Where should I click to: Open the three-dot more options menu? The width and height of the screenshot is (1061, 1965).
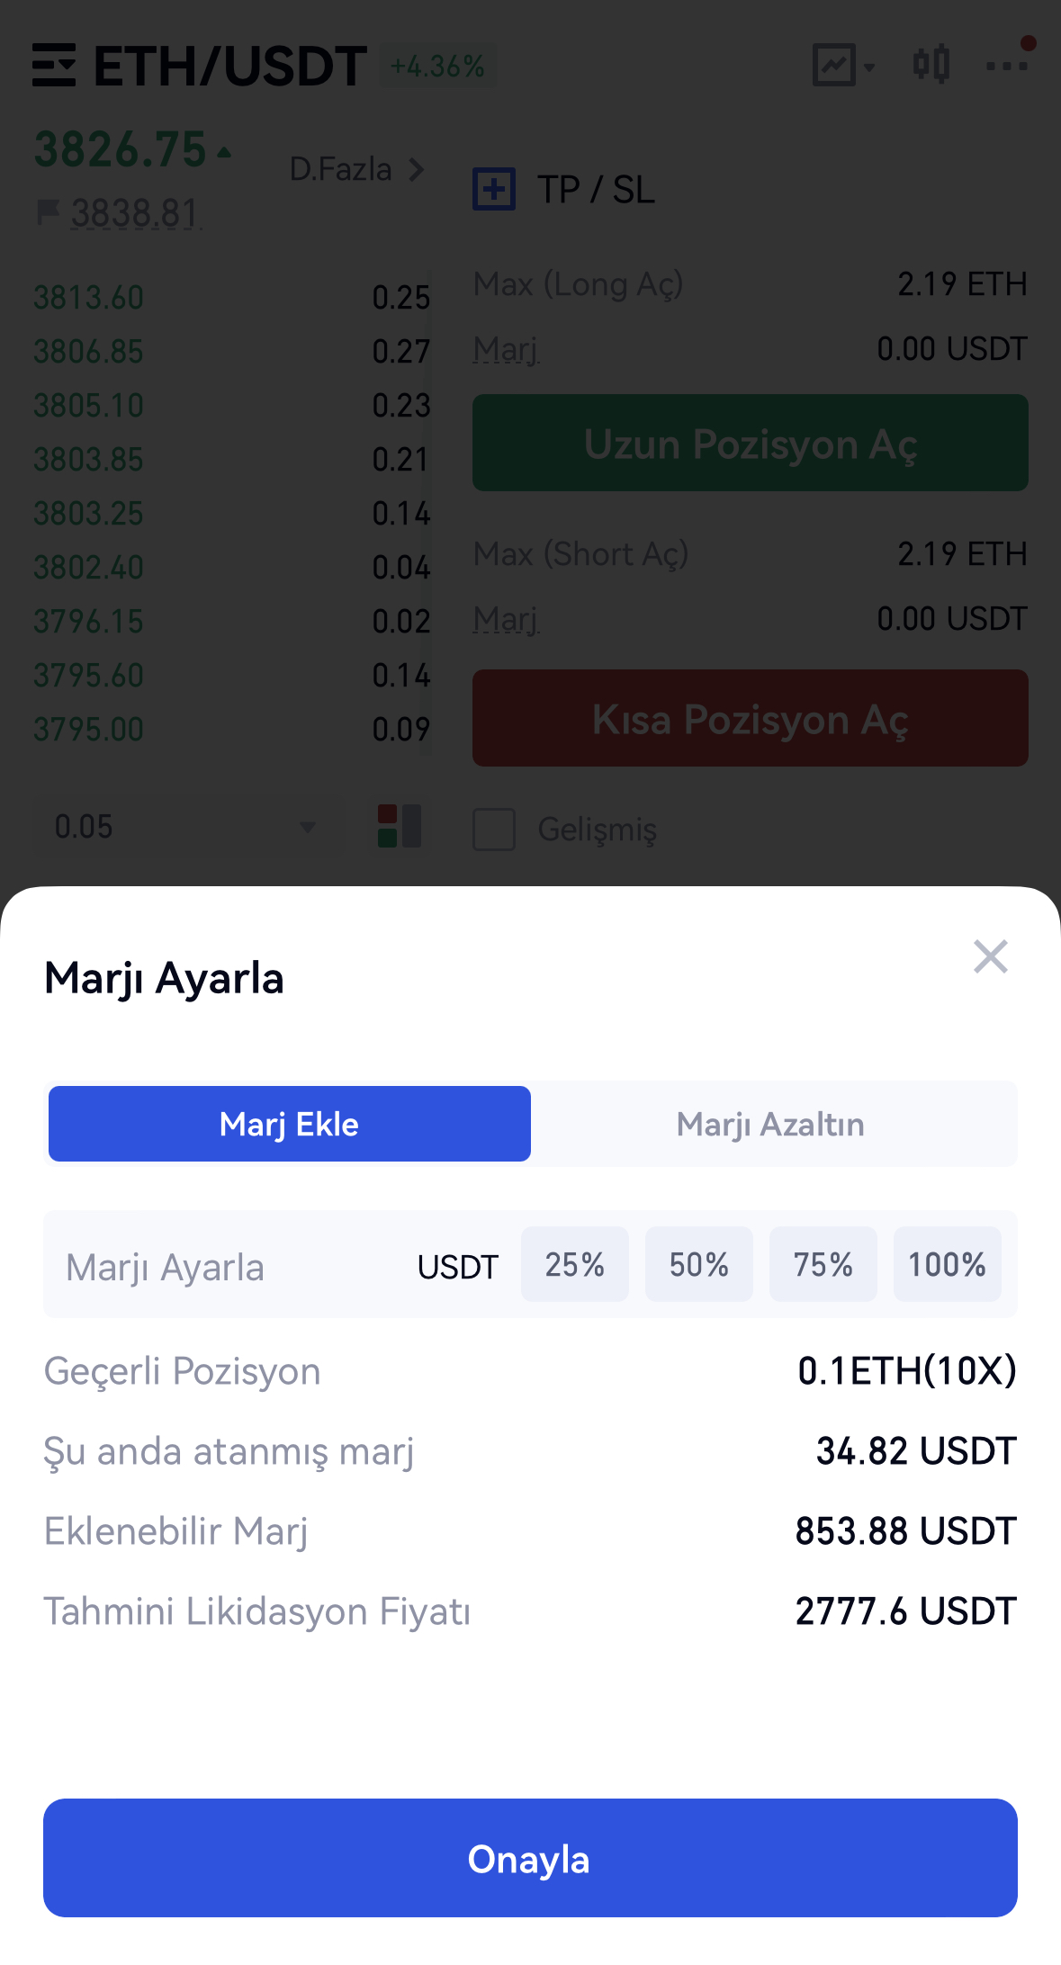1006,66
